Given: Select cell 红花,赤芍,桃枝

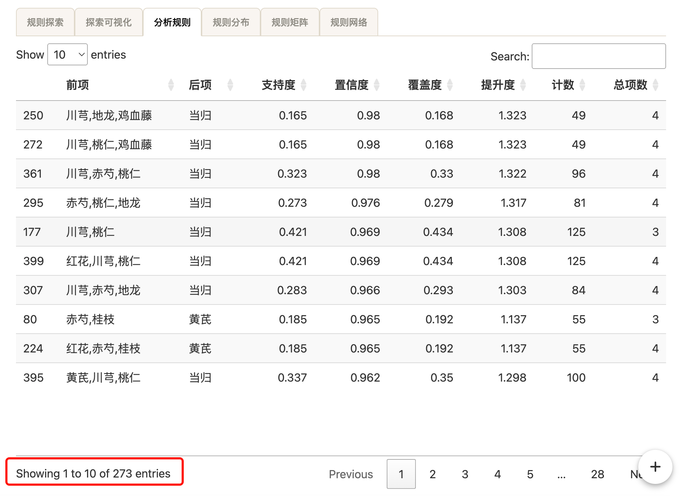Looking at the screenshot, I should pyautogui.click(x=103, y=349).
